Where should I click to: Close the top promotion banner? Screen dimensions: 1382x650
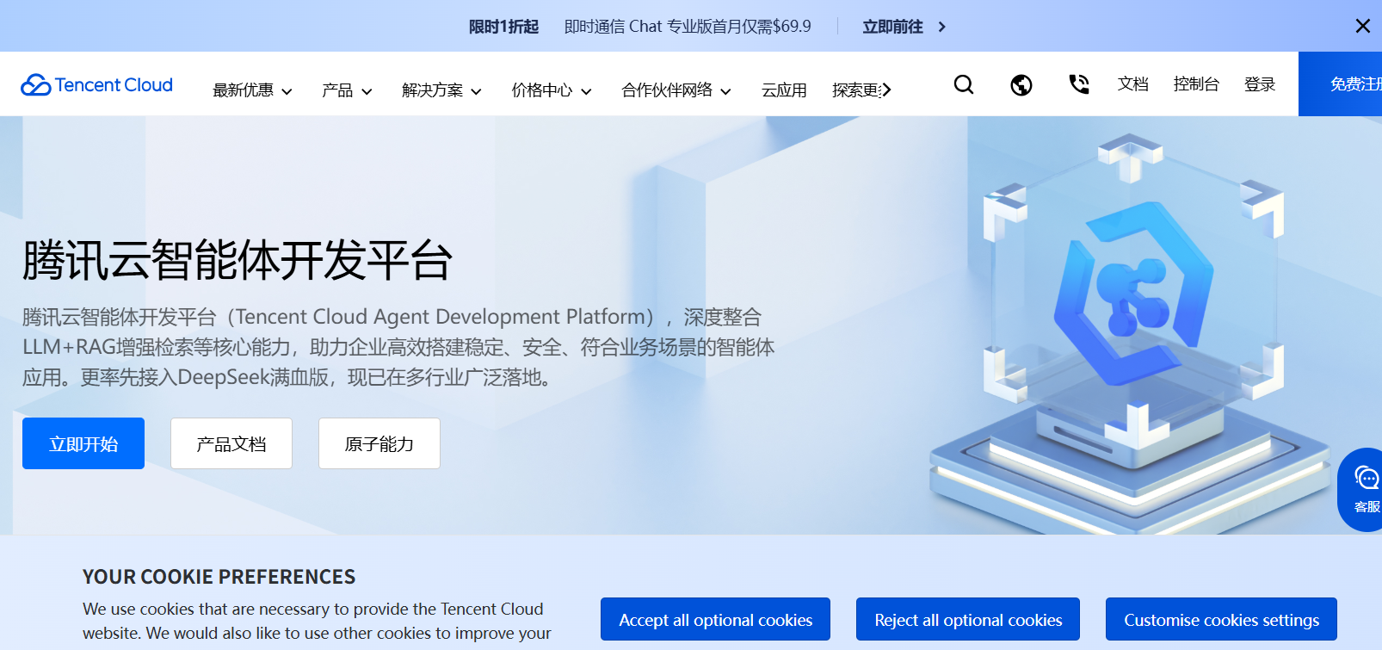point(1363,26)
